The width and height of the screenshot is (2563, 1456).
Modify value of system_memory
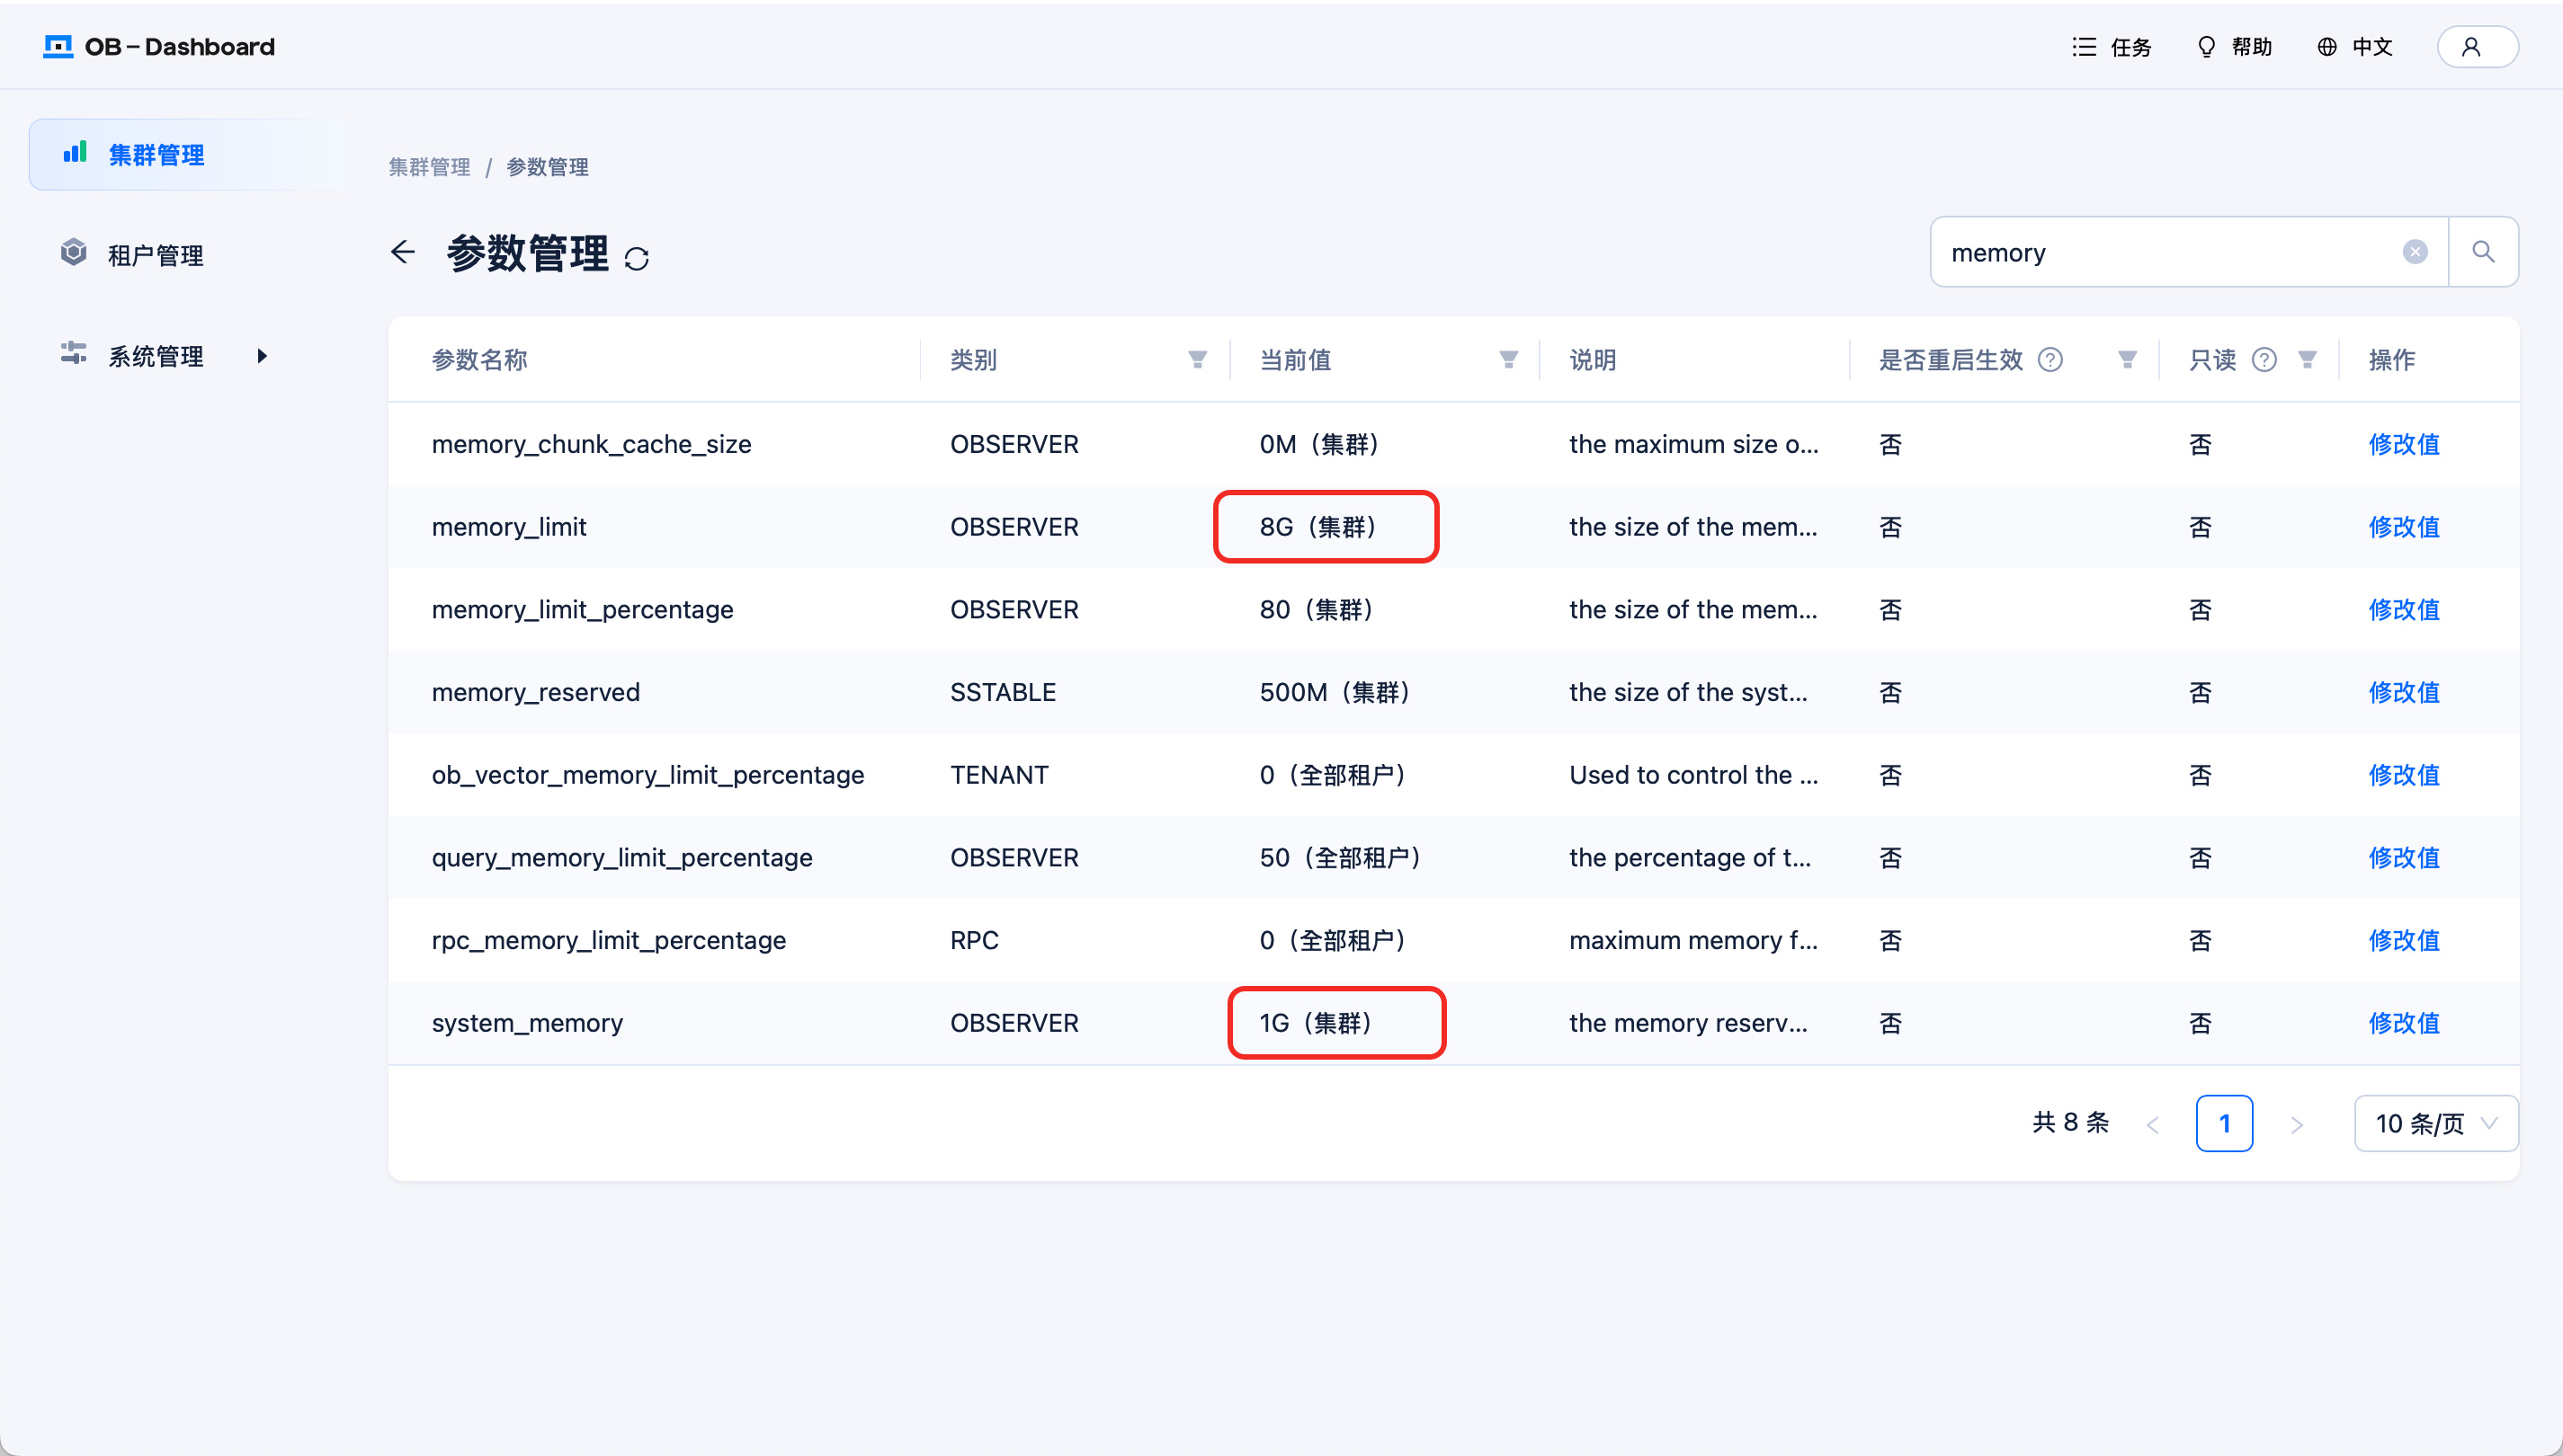coord(2404,1023)
